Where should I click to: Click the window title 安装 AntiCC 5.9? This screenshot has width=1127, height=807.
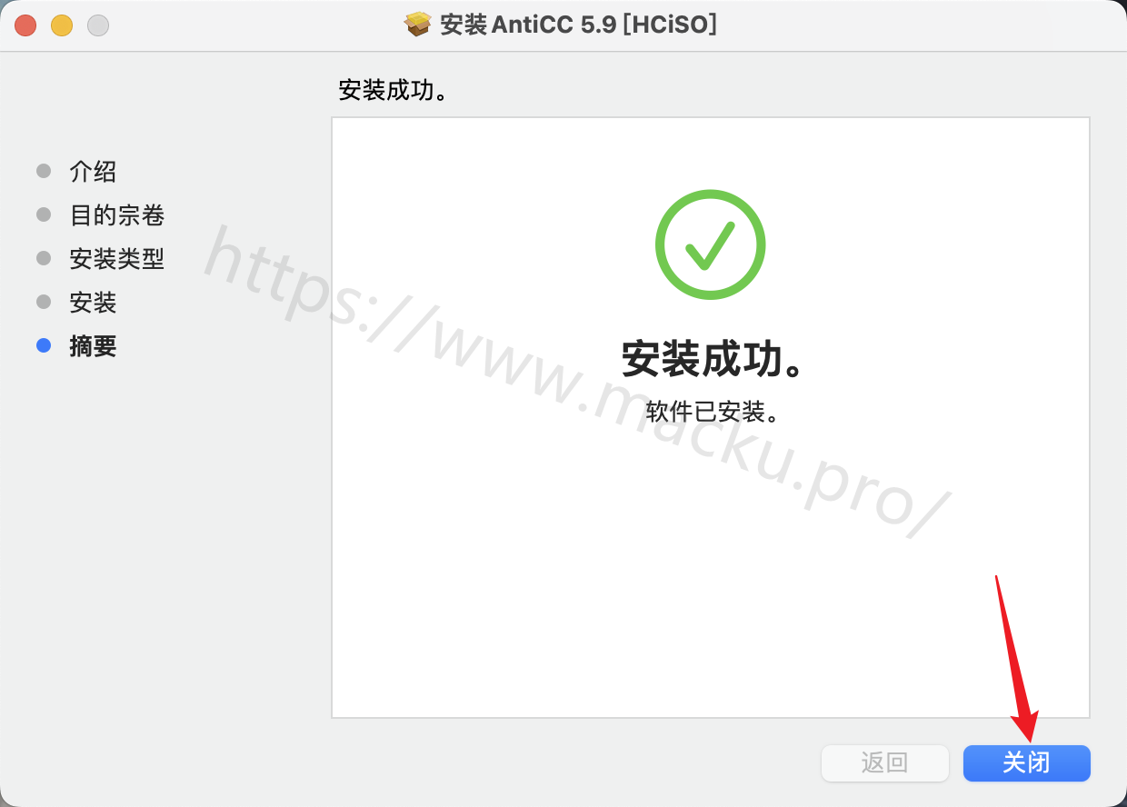(x=578, y=25)
